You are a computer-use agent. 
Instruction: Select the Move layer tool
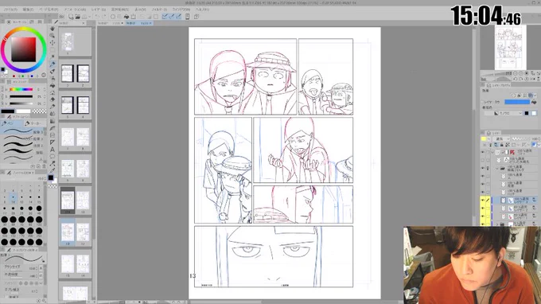[53, 43]
